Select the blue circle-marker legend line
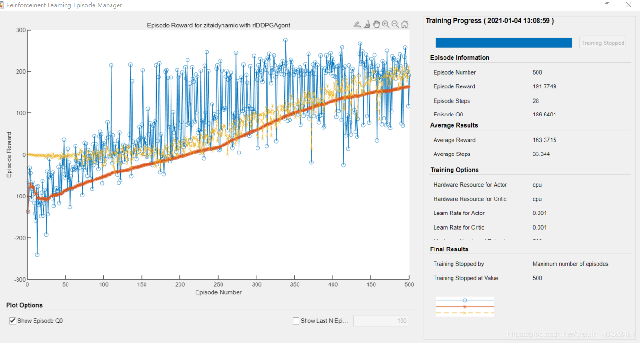Screen dimensions: 640x343 click(465, 300)
